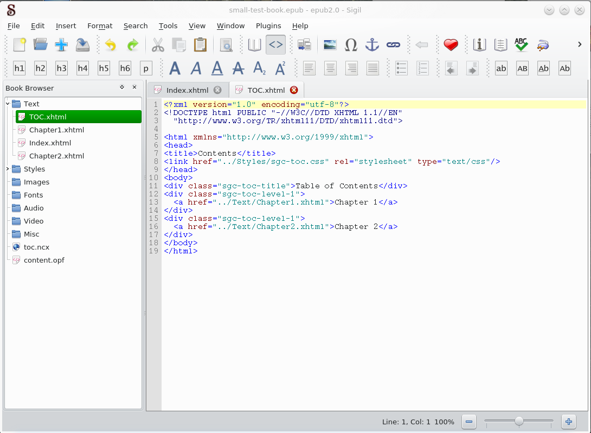Open the Donate heart icon
591x433 pixels.
pyautogui.click(x=451, y=45)
